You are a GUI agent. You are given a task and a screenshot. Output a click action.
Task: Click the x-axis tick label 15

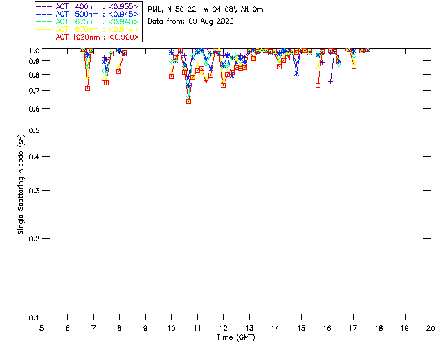(x=301, y=328)
